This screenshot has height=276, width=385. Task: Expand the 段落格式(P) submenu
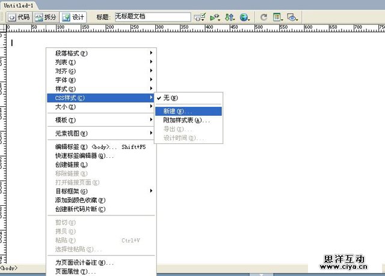(71, 53)
